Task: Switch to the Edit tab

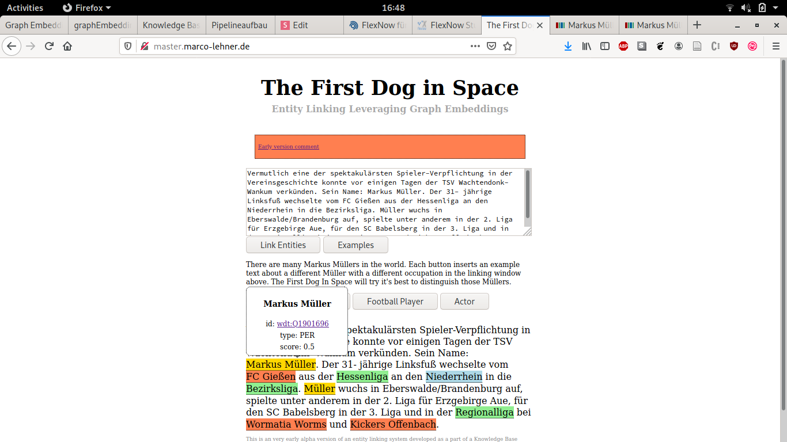Action: click(x=309, y=25)
